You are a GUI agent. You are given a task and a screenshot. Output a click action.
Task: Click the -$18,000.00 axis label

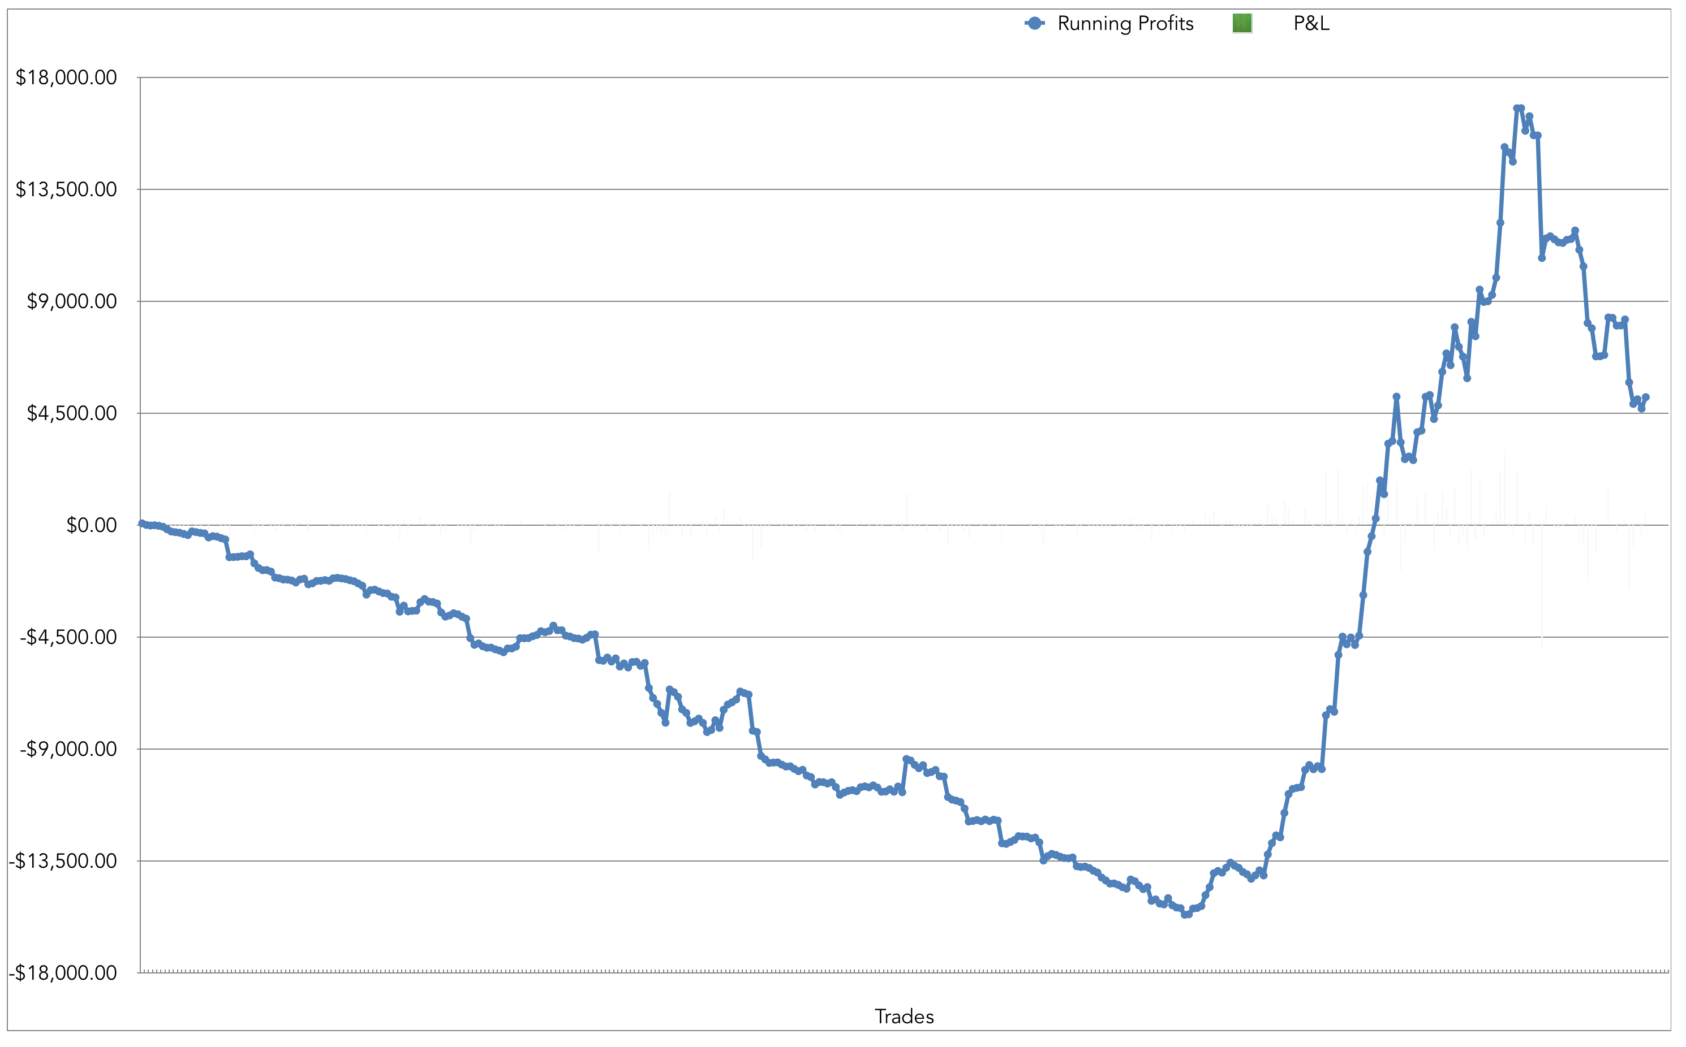click(63, 973)
